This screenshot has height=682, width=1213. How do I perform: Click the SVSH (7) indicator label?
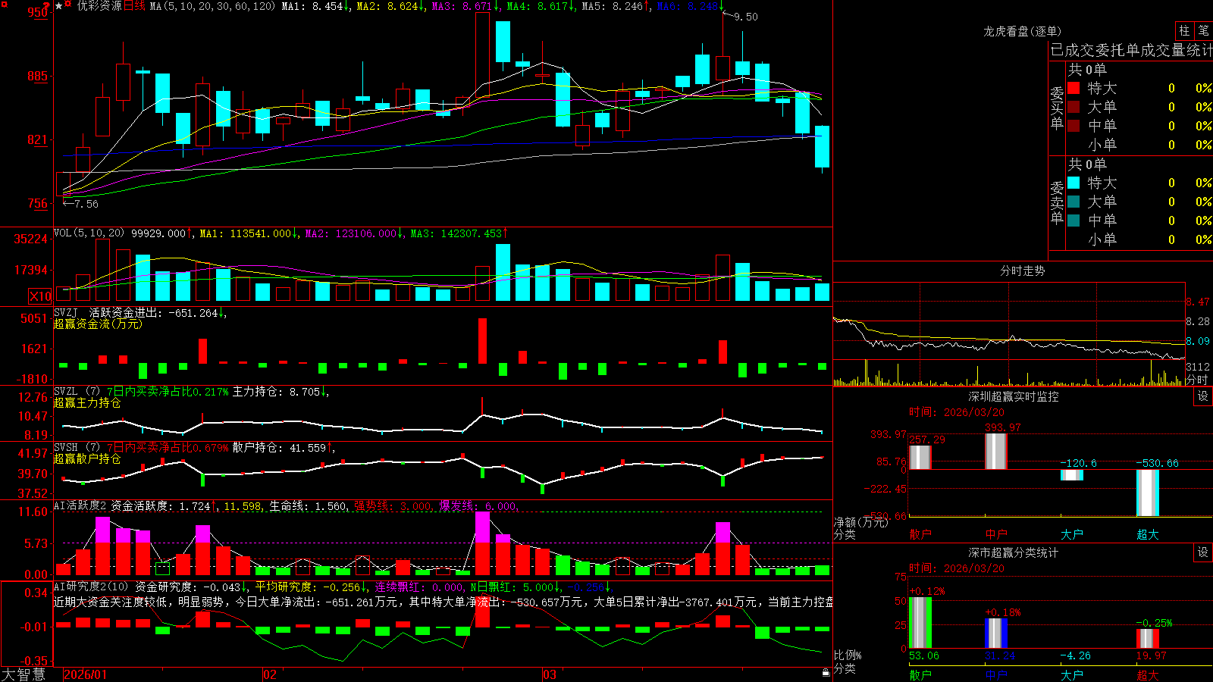click(77, 447)
